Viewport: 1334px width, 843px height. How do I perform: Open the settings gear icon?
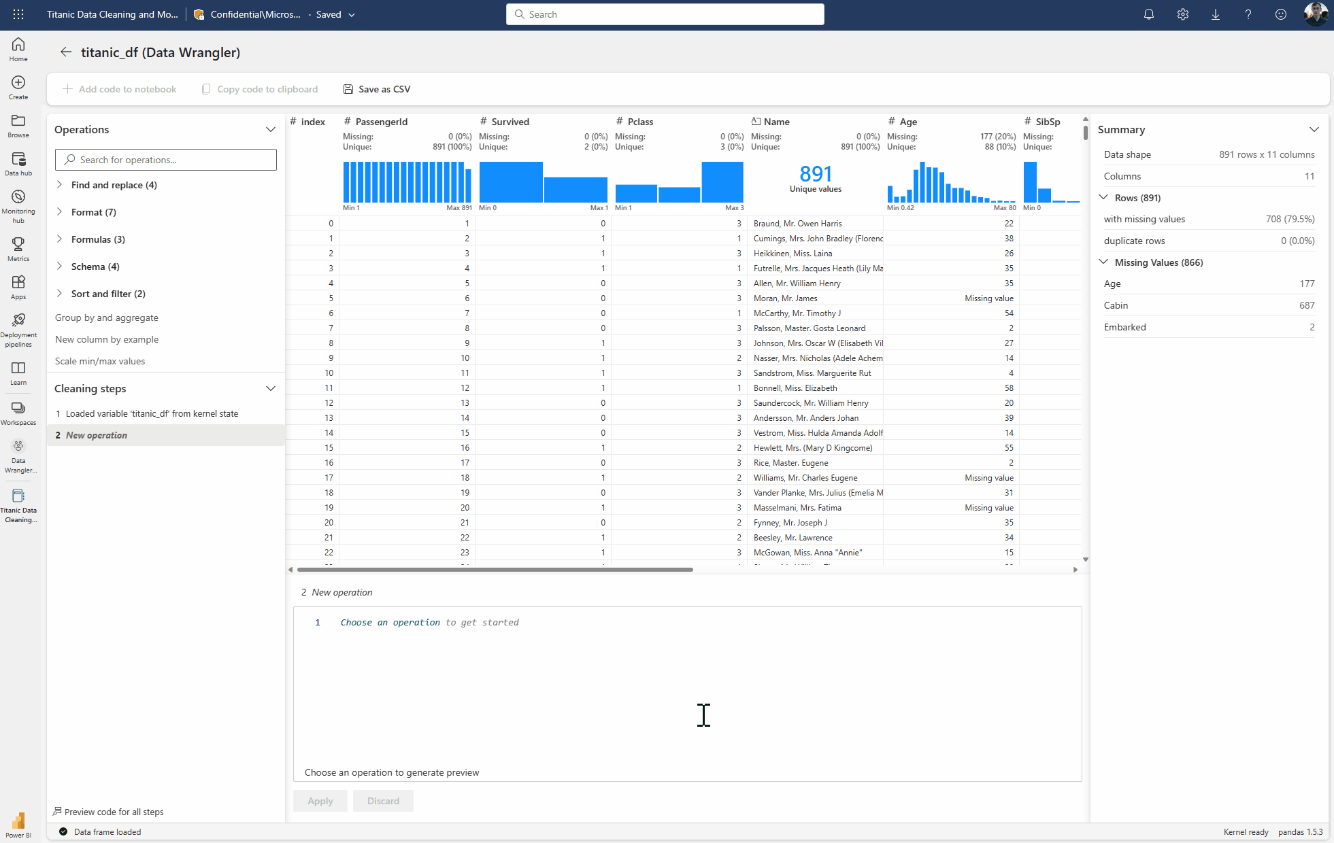(1182, 14)
